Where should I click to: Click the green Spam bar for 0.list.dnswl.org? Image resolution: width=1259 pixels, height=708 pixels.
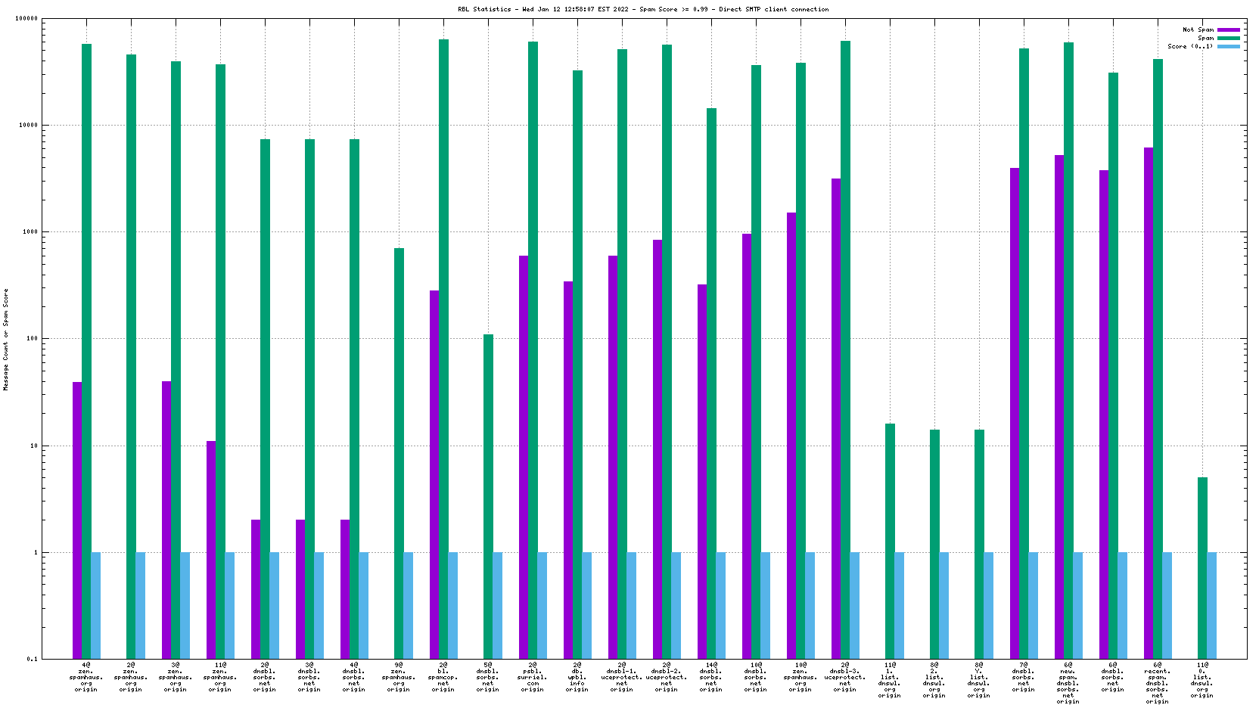point(1202,567)
